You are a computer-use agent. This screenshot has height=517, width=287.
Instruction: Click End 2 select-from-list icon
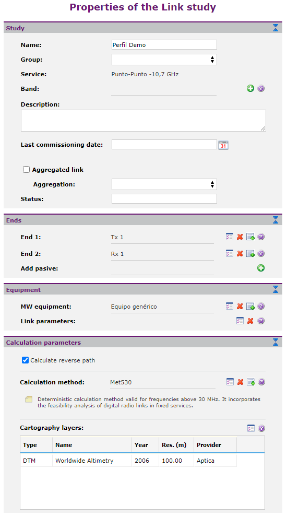coord(229,253)
